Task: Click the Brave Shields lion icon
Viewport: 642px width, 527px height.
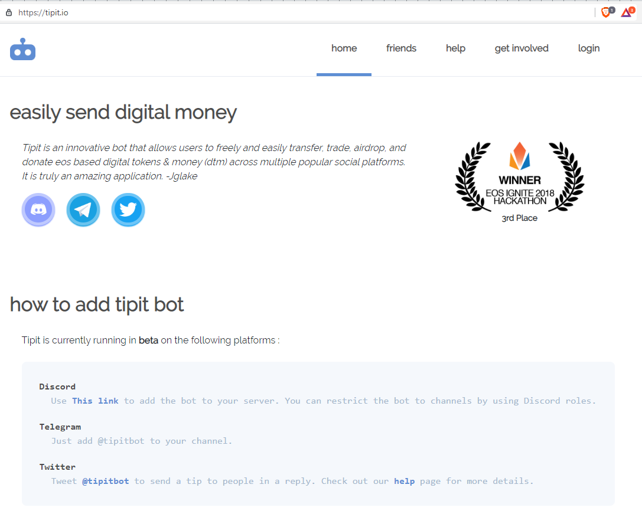Action: 607,12
